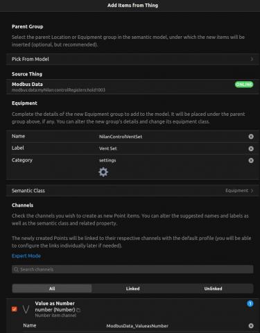
Task: Clear the equipment Name field
Action: [x=251, y=137]
